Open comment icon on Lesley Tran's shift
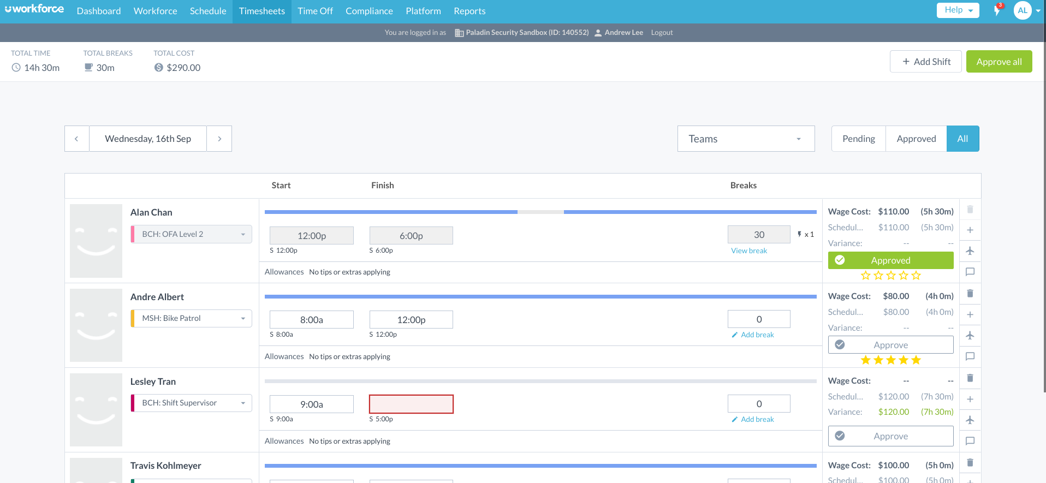 tap(970, 441)
